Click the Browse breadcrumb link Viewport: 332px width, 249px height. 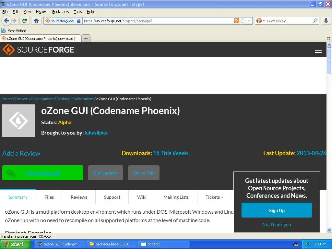point(22,99)
